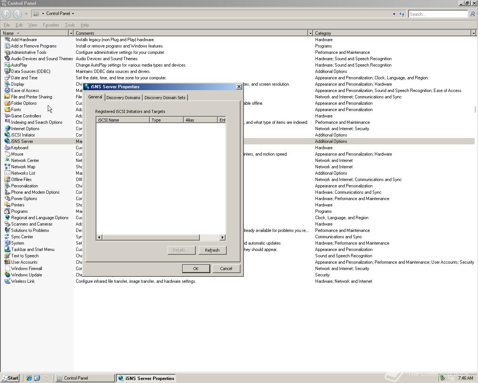Open Category column filter dropdown
The image size is (478, 383).
tap(474, 33)
